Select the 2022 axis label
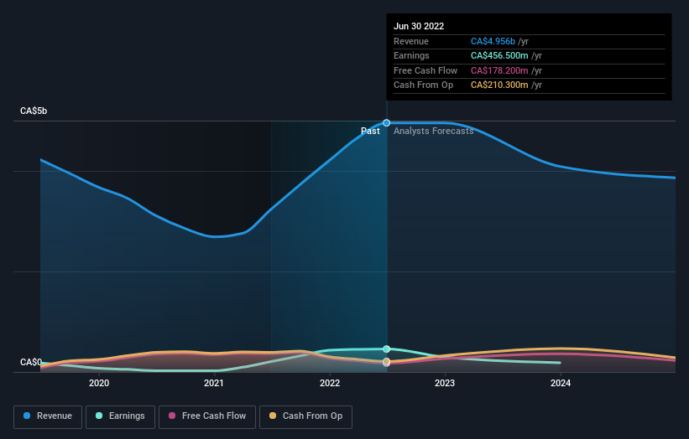This screenshot has height=439, width=689. click(x=330, y=383)
